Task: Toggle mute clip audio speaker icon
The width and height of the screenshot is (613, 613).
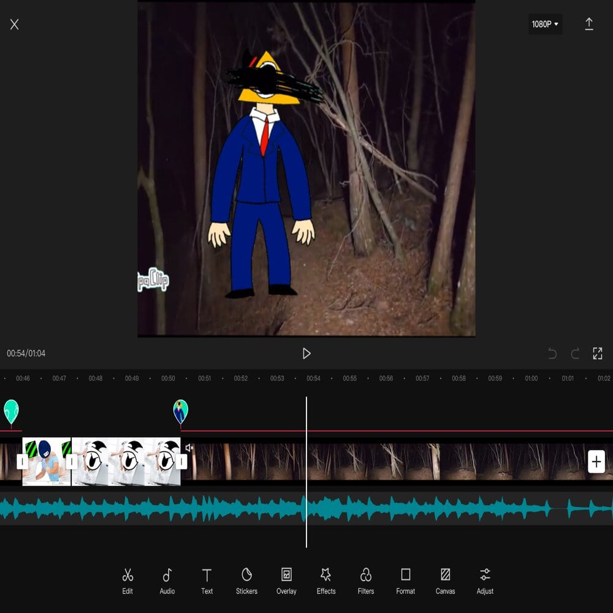Action: [189, 448]
